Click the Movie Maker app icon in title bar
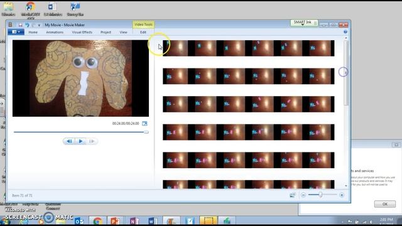 pos(10,24)
